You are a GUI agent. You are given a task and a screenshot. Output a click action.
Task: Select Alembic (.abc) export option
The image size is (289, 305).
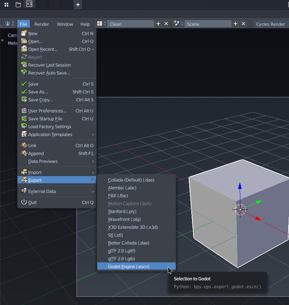pos(136,188)
